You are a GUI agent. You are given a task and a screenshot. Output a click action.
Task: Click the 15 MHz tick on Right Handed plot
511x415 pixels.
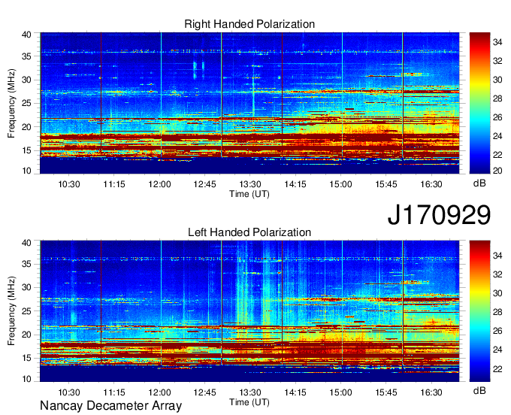26,150
